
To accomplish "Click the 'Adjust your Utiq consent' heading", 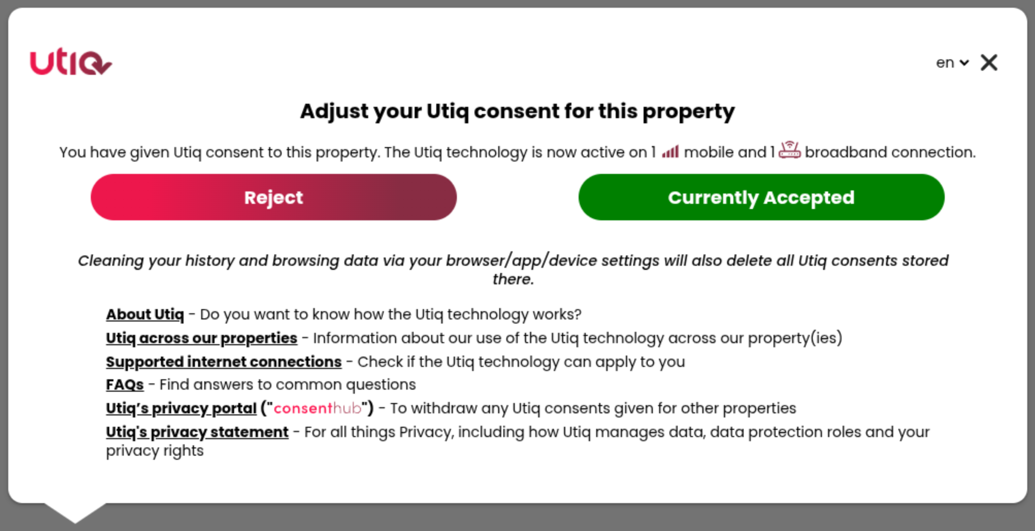I will (517, 111).
